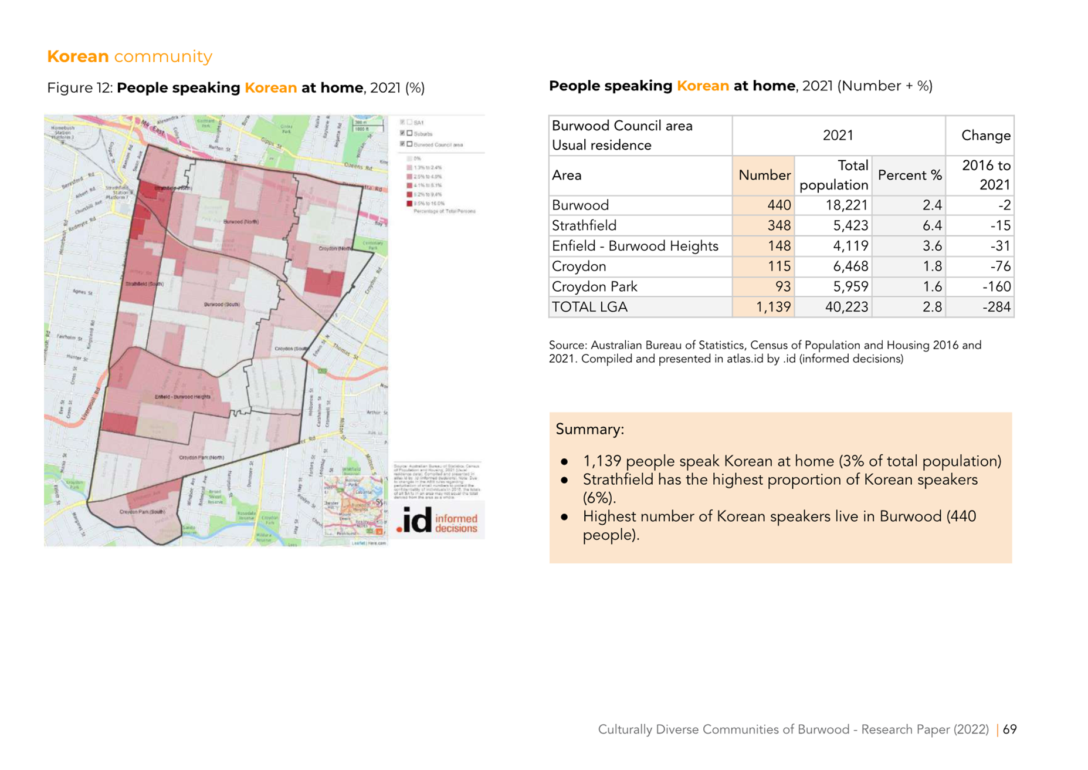
Task: Click the Croydon Park (South) map label
Action: tap(142, 511)
